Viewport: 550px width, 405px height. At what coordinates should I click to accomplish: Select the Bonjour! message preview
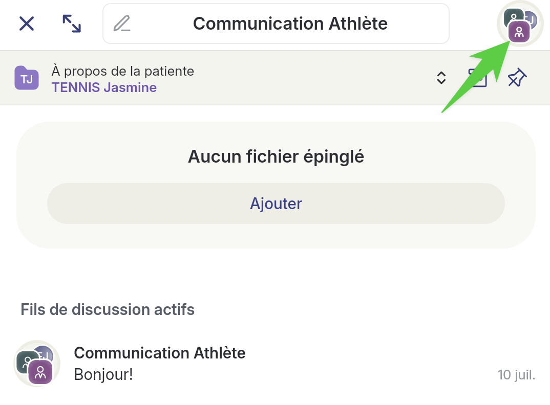click(x=103, y=374)
